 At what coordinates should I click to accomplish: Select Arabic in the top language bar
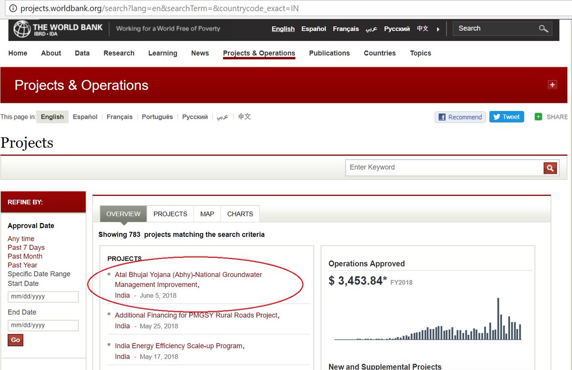point(371,29)
